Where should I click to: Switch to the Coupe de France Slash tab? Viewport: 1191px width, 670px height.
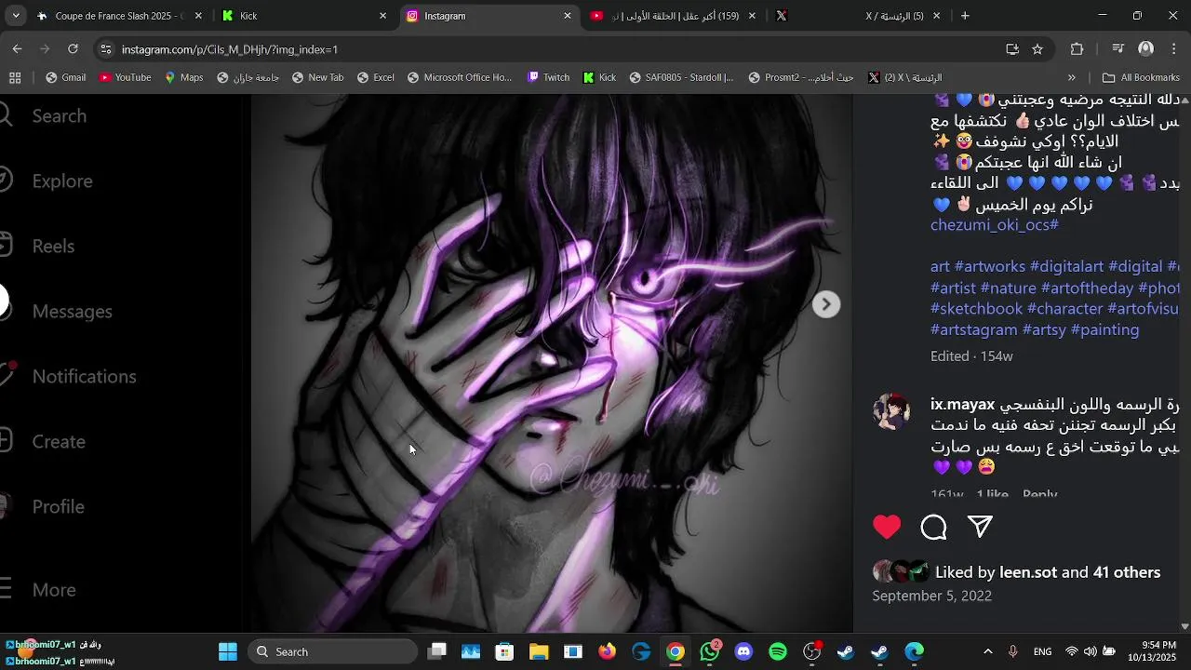click(119, 16)
